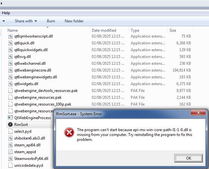The image size is (209, 169).
Task: Sort files by the Type column
Action: click(x=135, y=30)
